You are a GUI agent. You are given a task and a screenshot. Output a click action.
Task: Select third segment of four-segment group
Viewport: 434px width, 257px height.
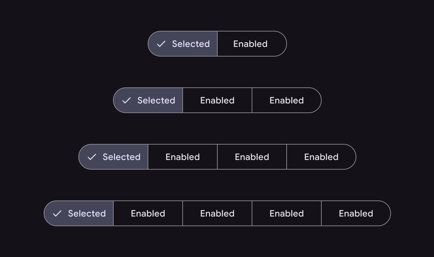tap(252, 157)
